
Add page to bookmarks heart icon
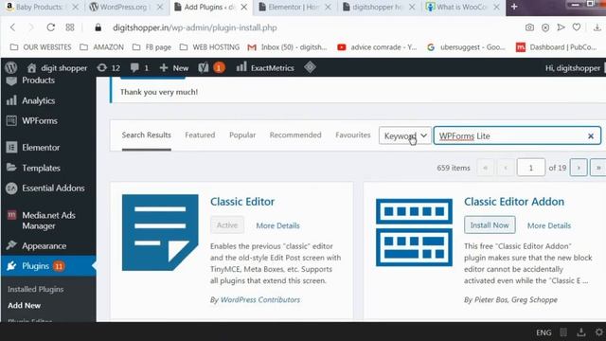point(577,27)
